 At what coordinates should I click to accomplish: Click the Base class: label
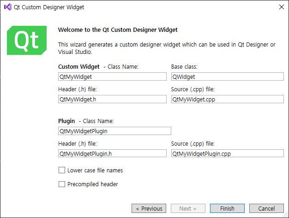[x=184, y=66]
